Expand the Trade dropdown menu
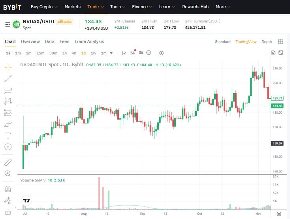Viewport: 290px width, 219px height. 96,7
